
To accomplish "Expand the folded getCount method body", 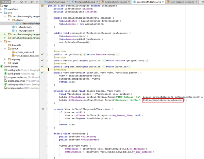I will (47, 55).
